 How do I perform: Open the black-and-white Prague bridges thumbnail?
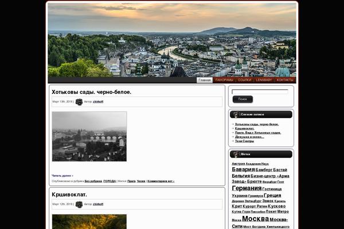[89, 136]
